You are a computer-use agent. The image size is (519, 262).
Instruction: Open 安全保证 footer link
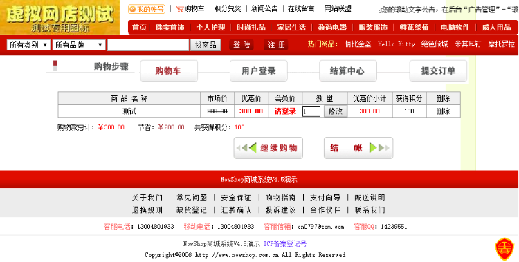tap(236, 198)
